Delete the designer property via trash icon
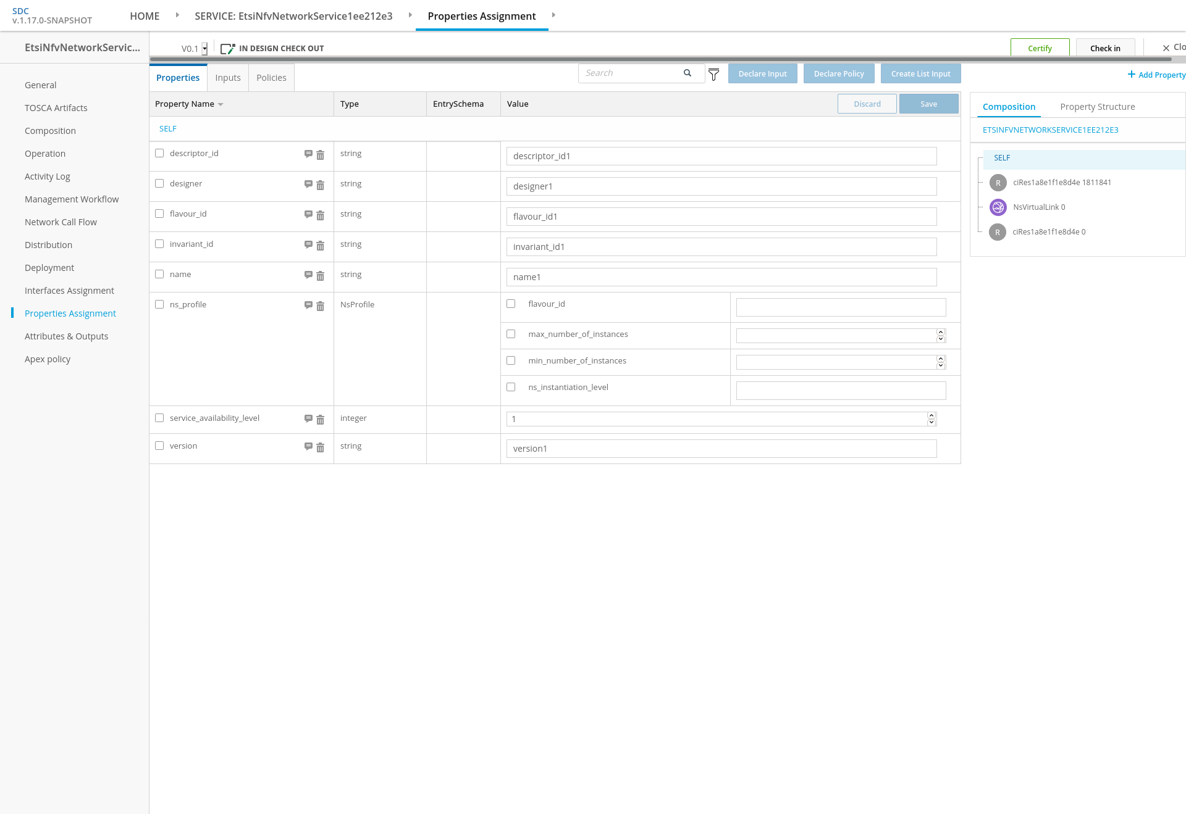This screenshot has height=814, width=1186. pyautogui.click(x=320, y=185)
